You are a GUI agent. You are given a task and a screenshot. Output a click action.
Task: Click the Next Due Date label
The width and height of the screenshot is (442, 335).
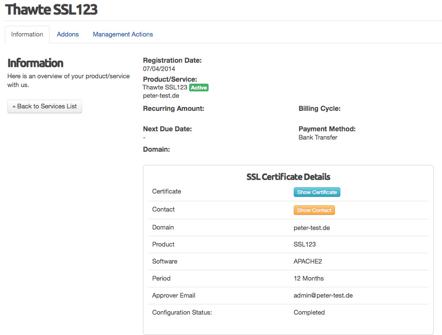coord(167,129)
